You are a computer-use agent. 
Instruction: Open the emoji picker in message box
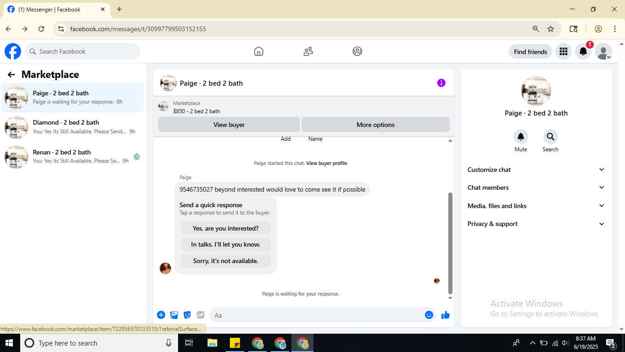(x=429, y=315)
